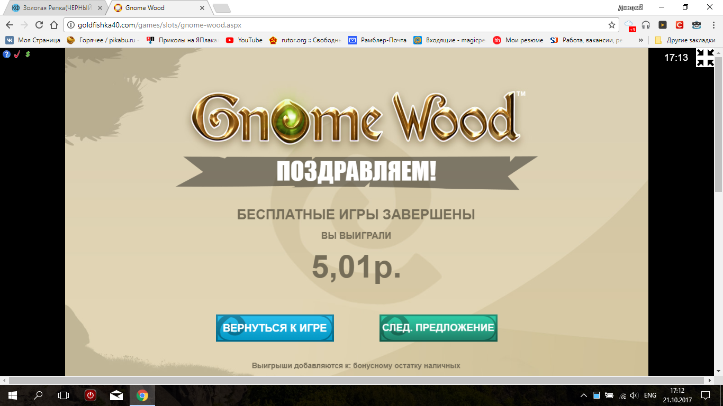The width and height of the screenshot is (723, 406).
Task: Open a new browser tab
Action: [221, 8]
